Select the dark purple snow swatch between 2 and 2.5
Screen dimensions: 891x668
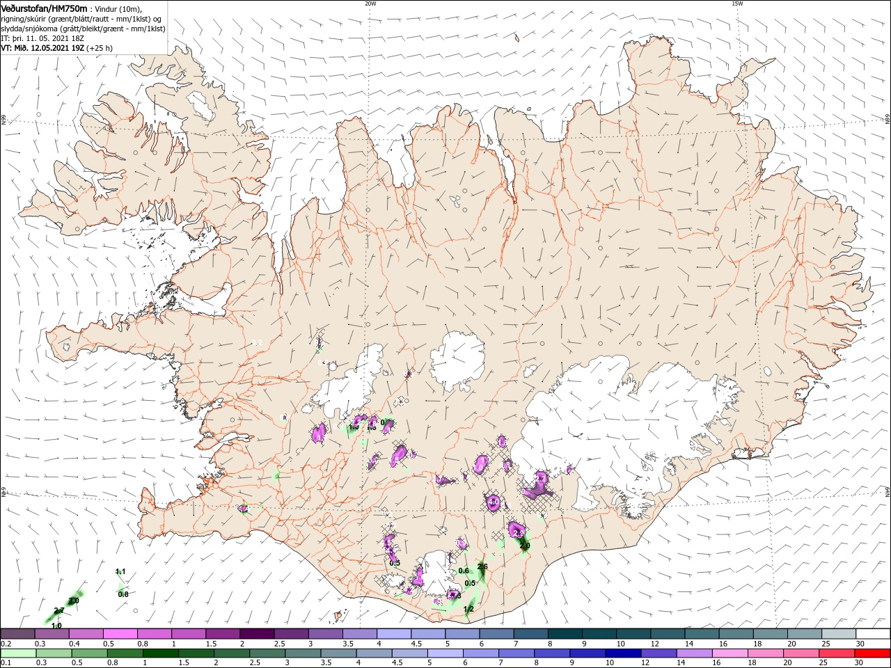[257, 634]
